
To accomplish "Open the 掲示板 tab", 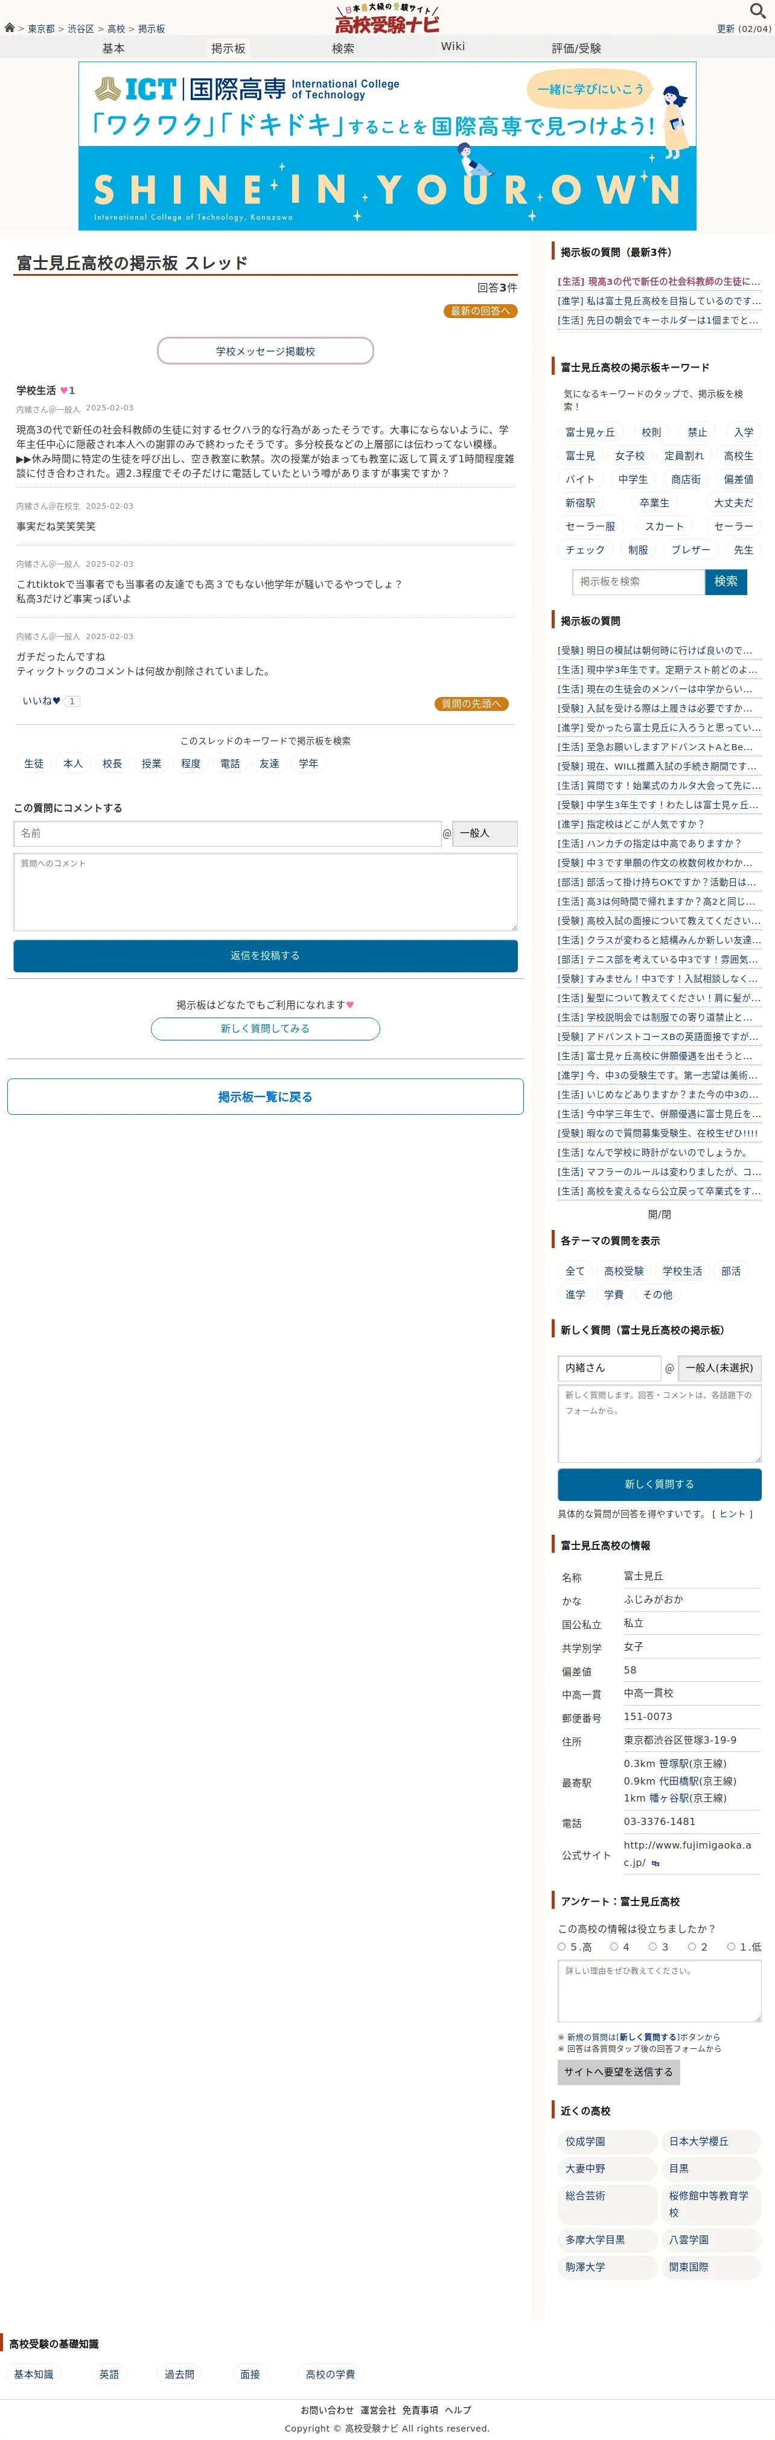I will (228, 48).
